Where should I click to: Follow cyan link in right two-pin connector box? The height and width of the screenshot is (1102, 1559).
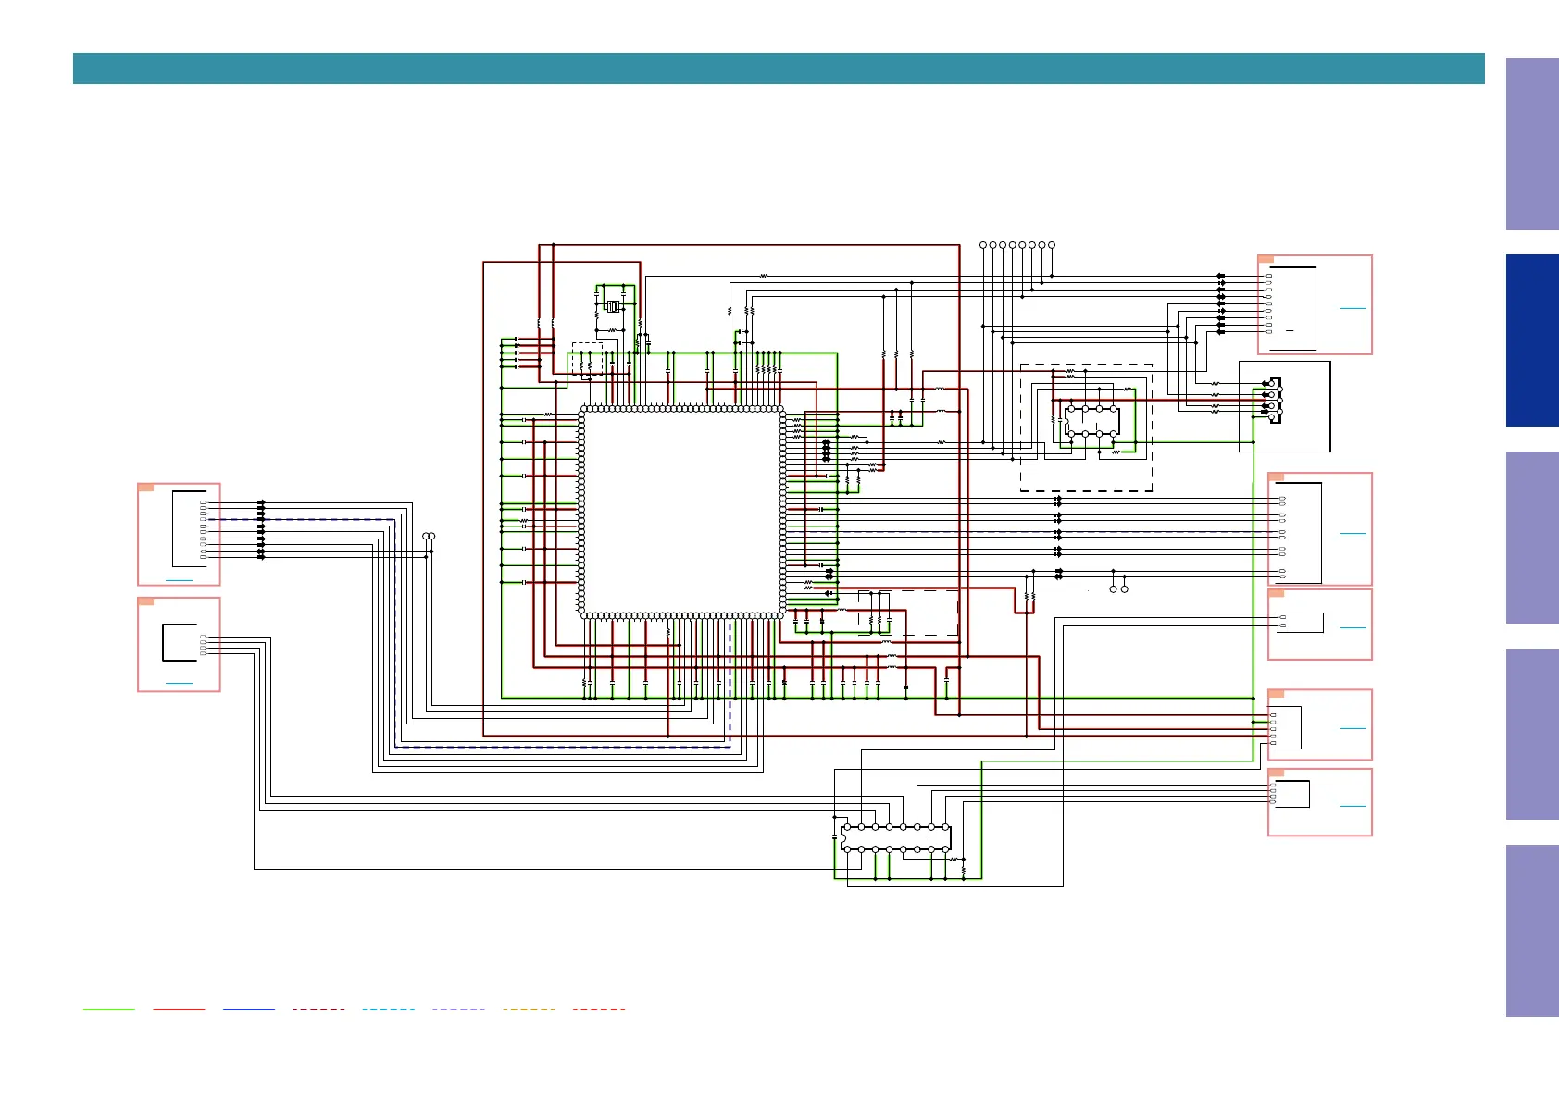point(1353,627)
